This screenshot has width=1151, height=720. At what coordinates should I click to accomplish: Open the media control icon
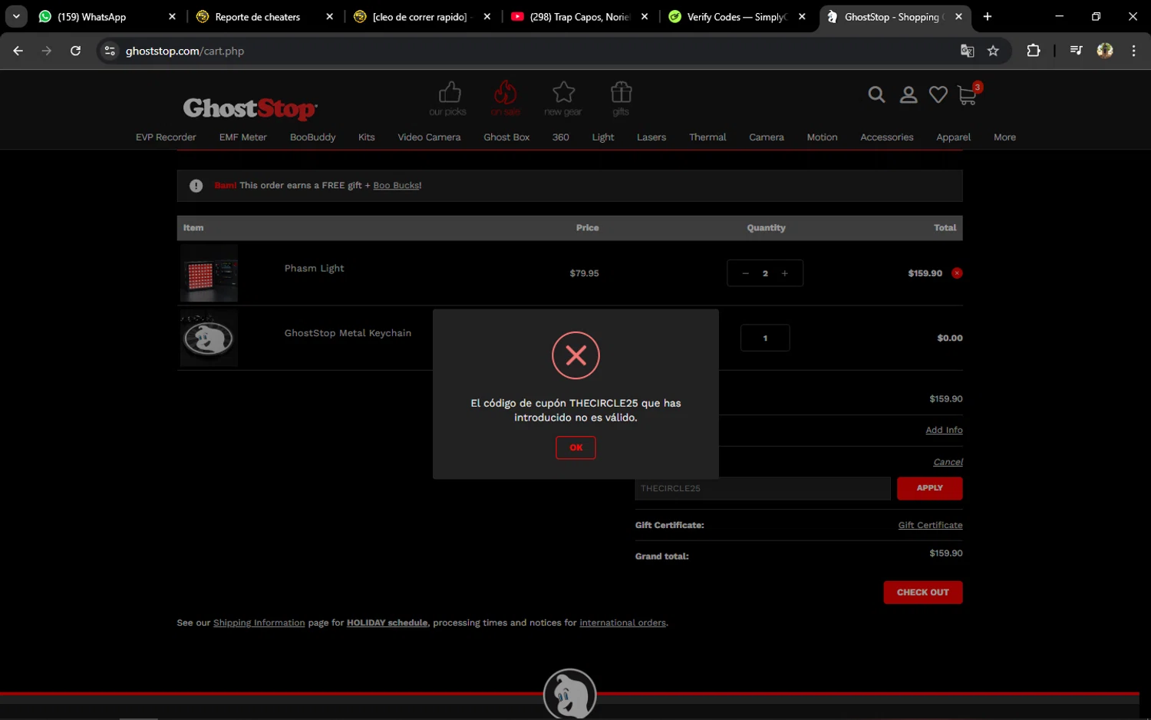(1076, 51)
